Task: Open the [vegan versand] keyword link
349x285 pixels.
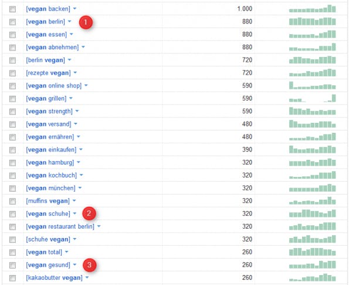Action: 49,124
